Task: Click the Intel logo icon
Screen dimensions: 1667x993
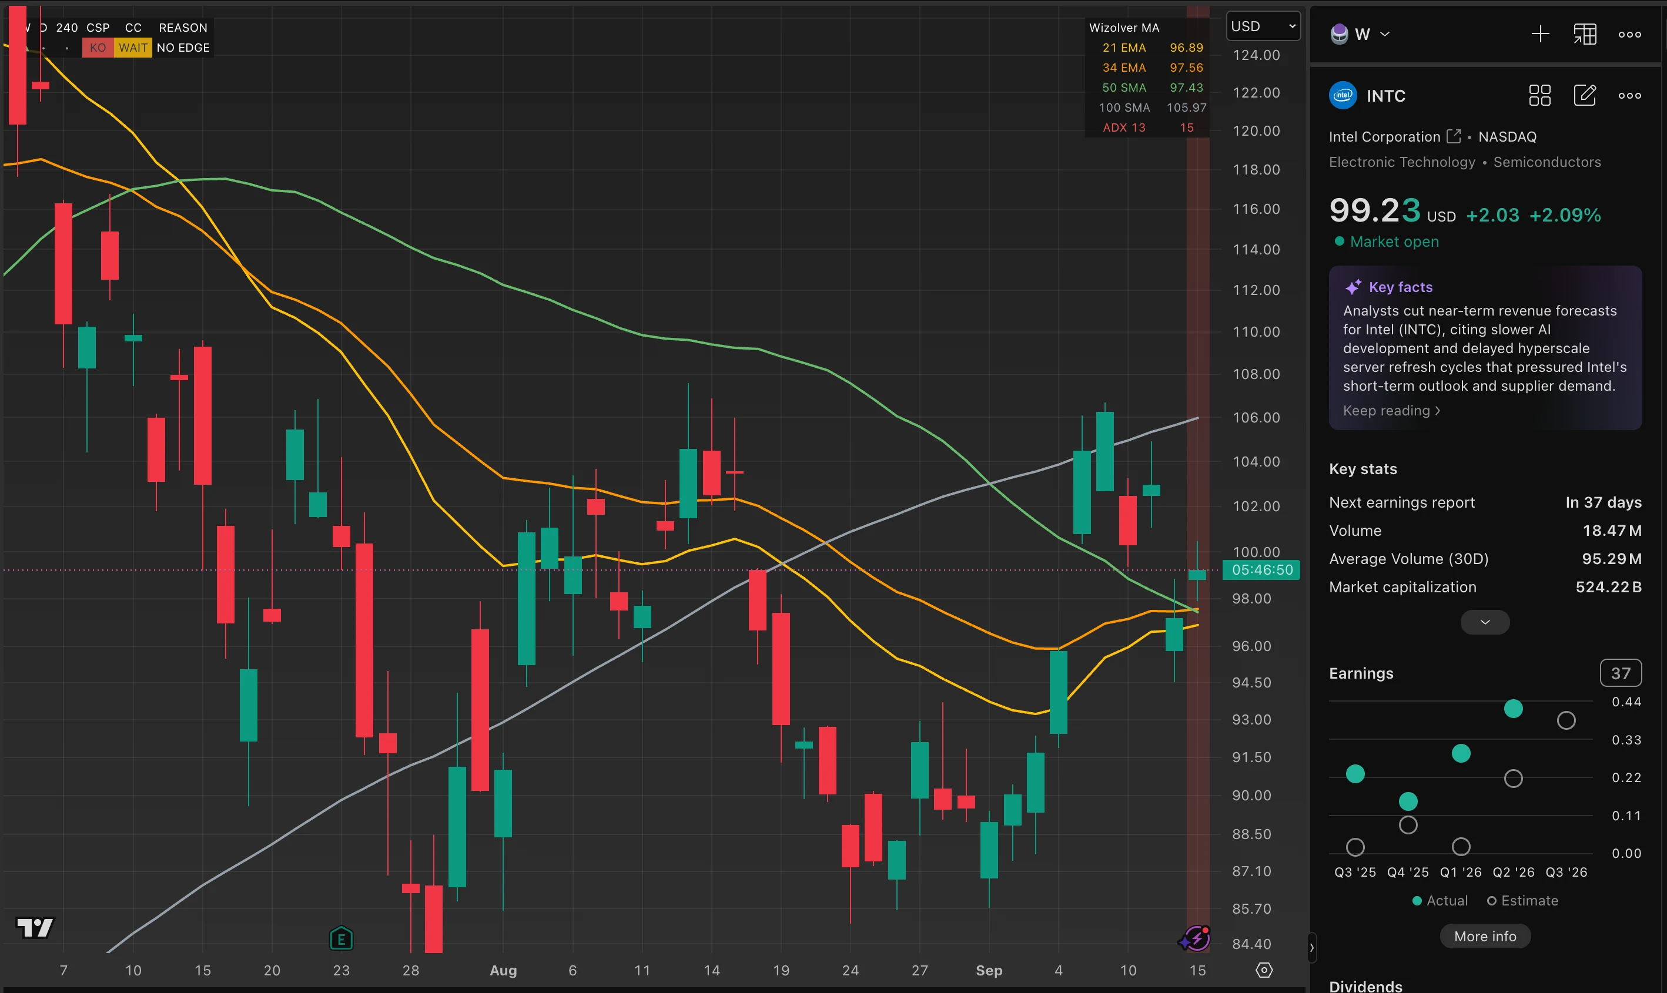Action: [x=1343, y=95]
